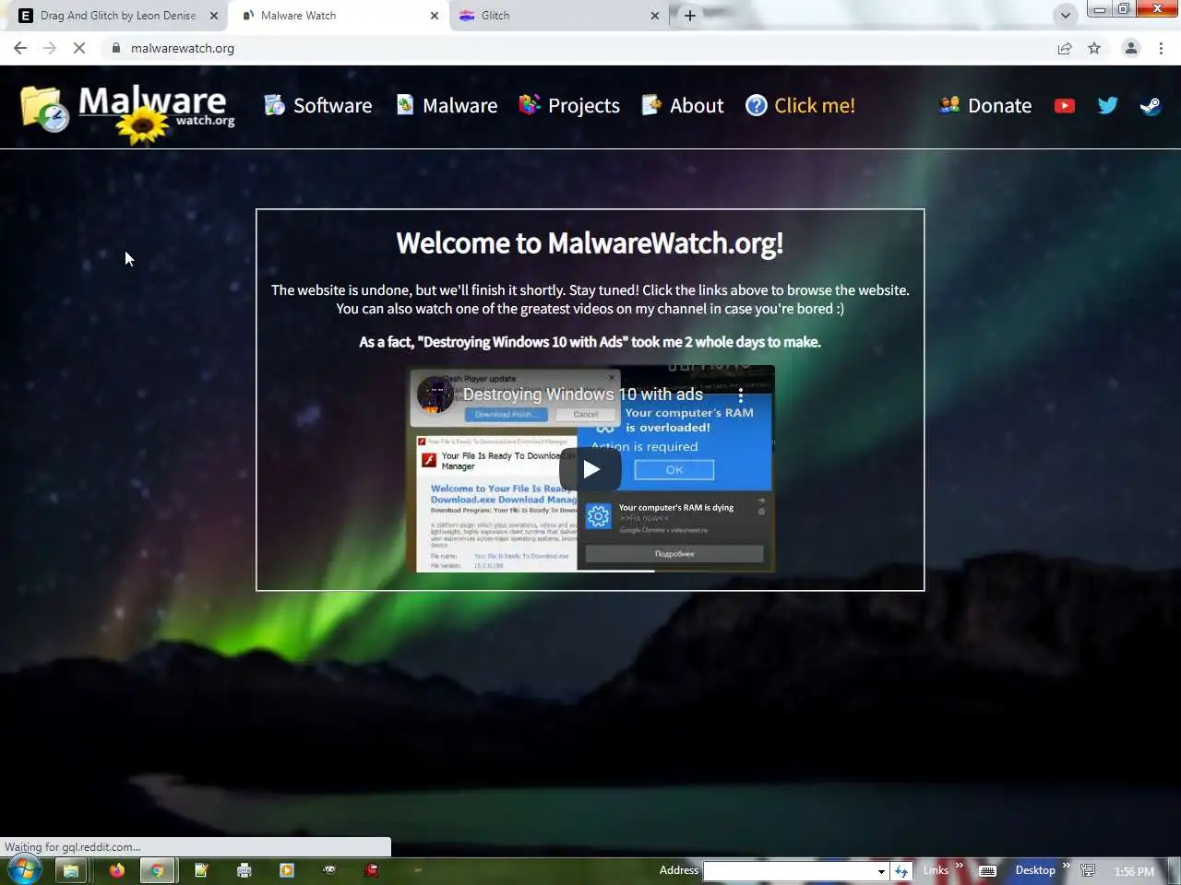1181x885 pixels.
Task: Click the orange "Click me!" link
Action: tap(801, 105)
